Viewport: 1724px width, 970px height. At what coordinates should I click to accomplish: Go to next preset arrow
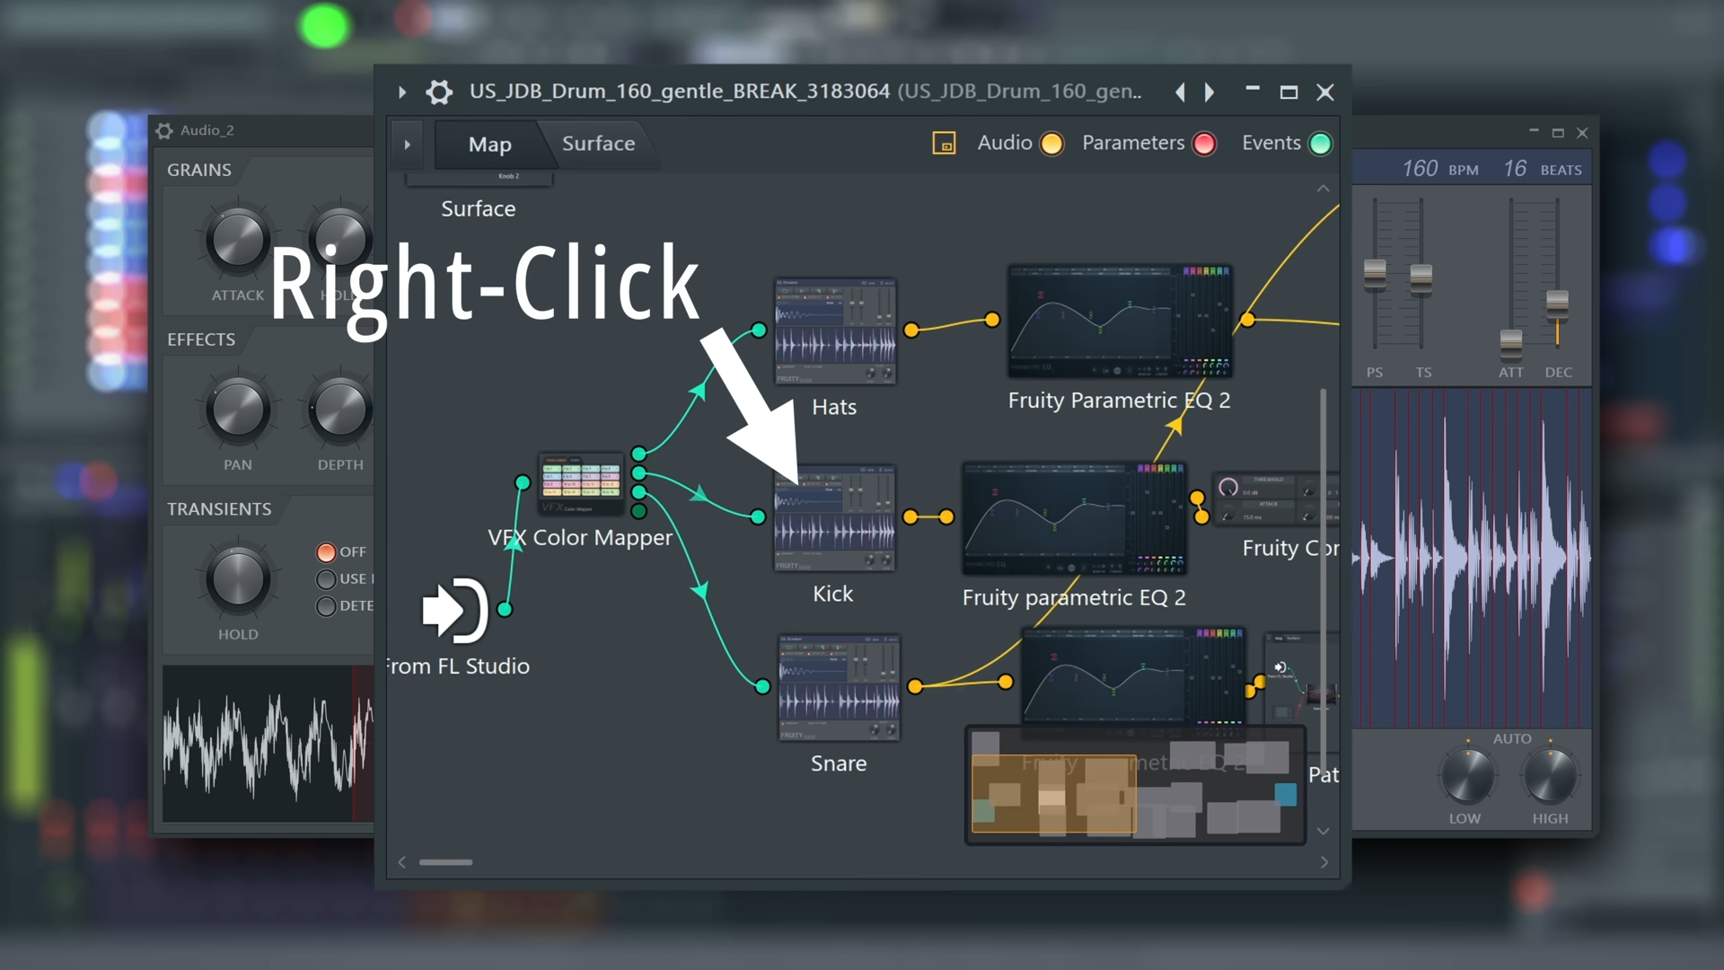click(1209, 92)
